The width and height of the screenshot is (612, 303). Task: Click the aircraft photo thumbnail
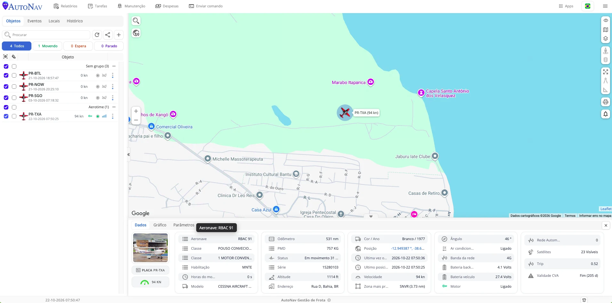click(x=150, y=248)
